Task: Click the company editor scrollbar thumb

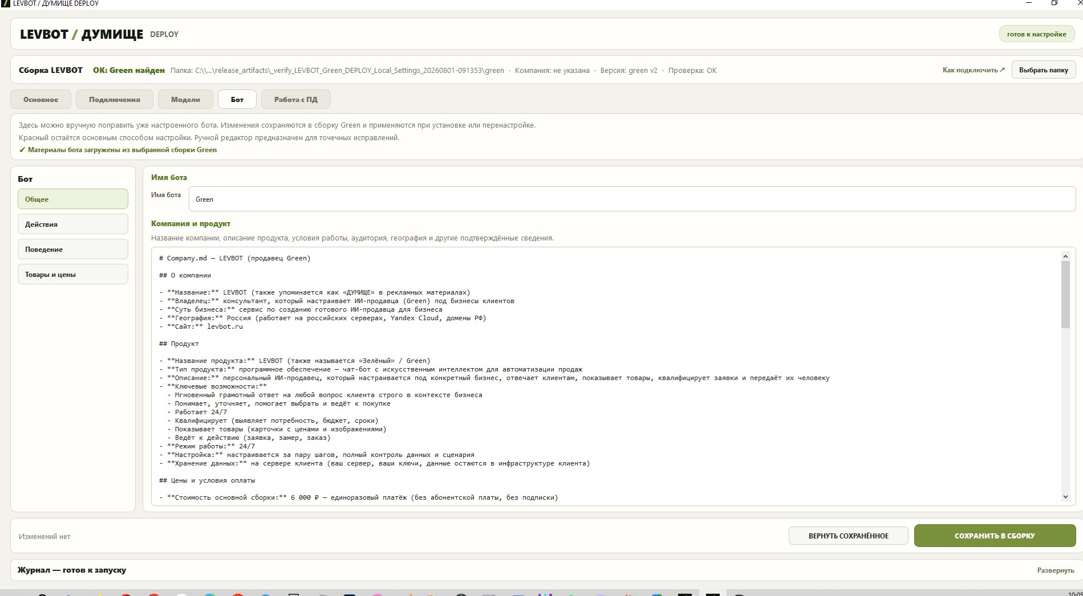Action: point(1065,295)
